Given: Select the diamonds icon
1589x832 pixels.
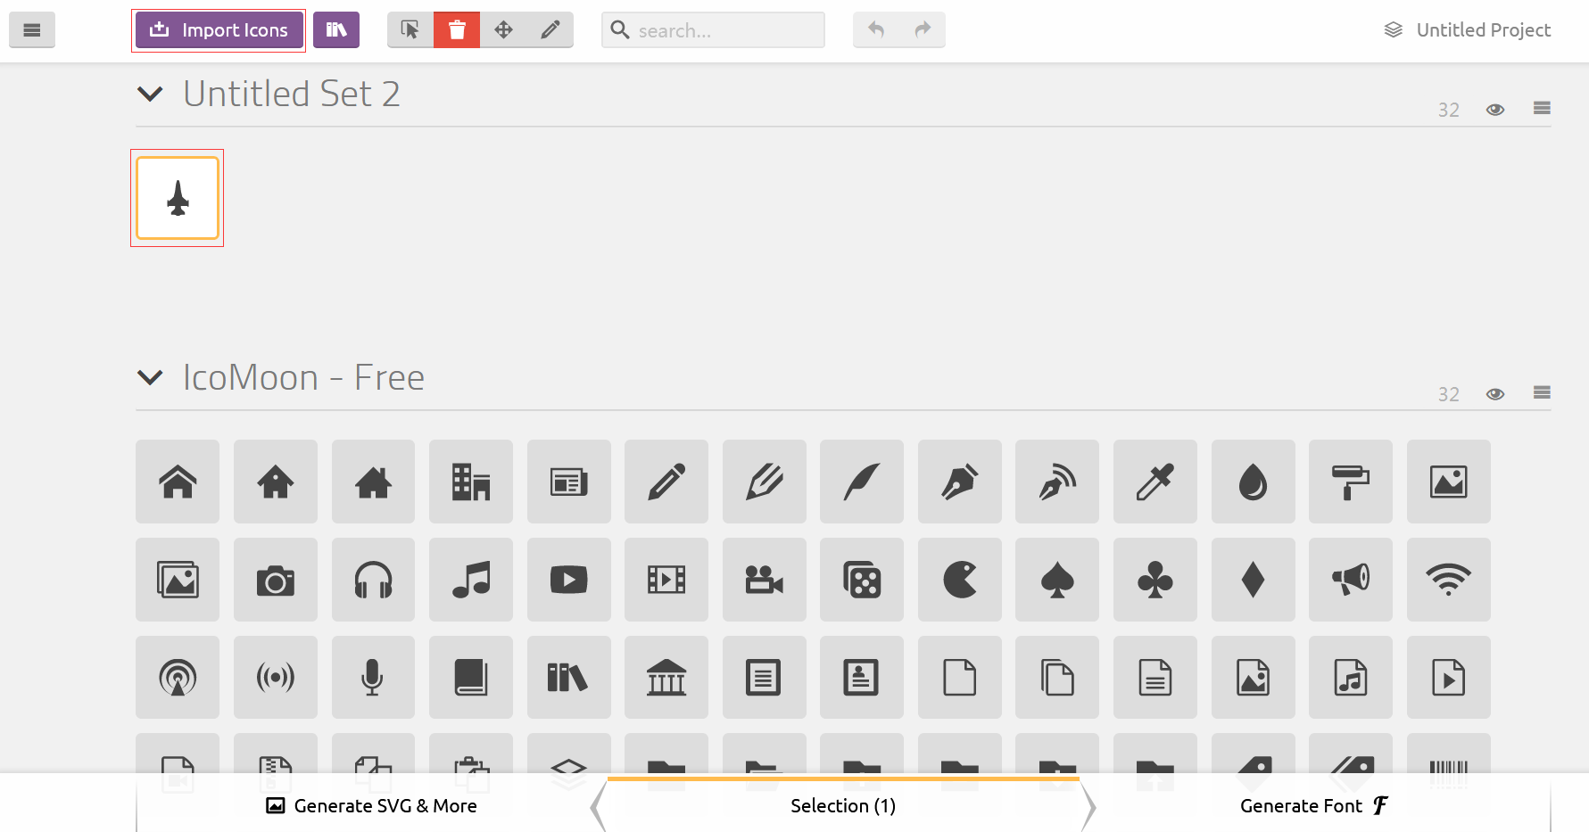Looking at the screenshot, I should (1254, 580).
